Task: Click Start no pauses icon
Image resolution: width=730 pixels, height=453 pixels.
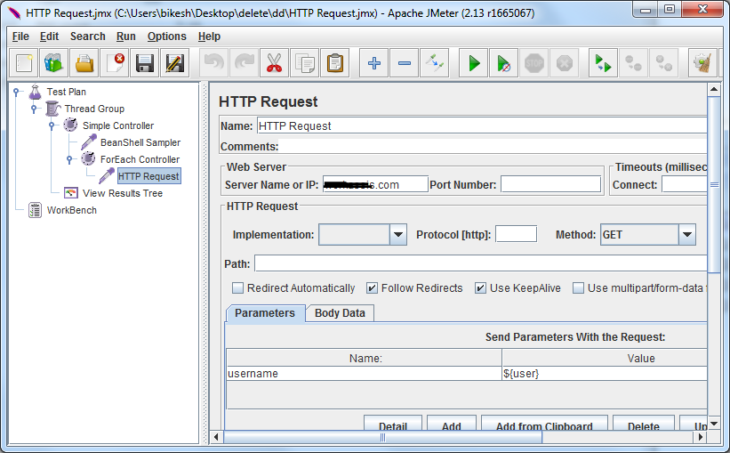Action: point(504,63)
